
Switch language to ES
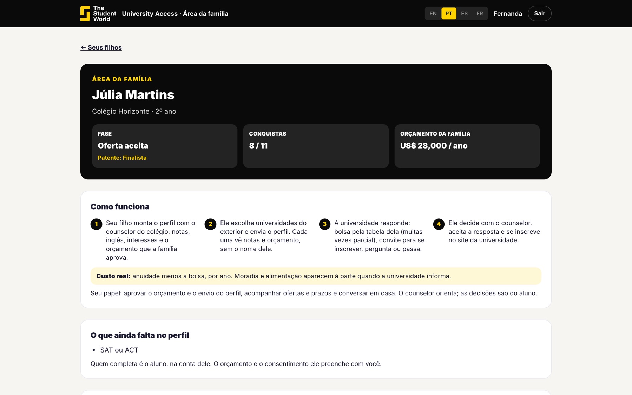pos(464,14)
